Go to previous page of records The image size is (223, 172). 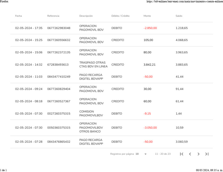point(190,154)
